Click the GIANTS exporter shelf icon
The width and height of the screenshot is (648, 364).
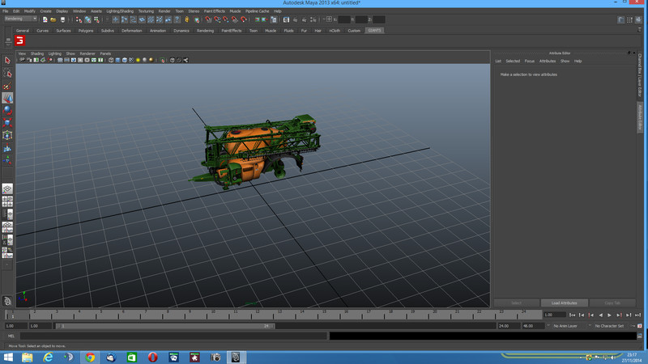coord(20,41)
